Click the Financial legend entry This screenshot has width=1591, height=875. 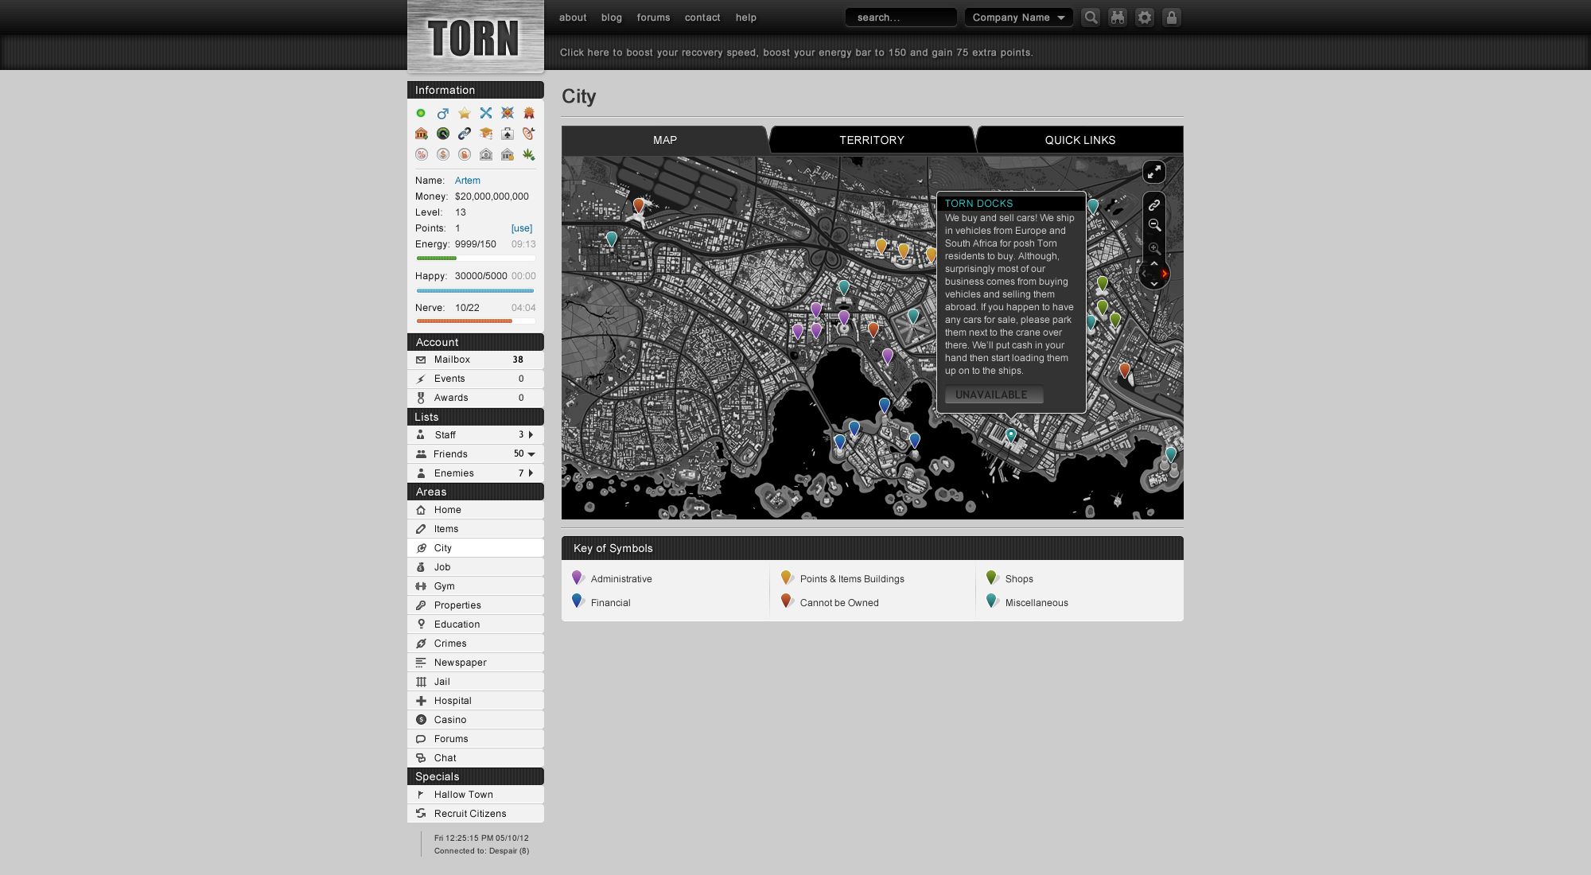pyautogui.click(x=601, y=602)
